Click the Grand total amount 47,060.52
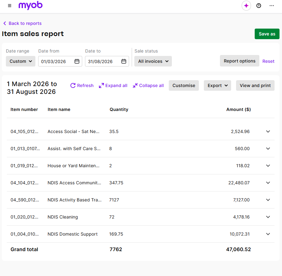 [x=239, y=250]
